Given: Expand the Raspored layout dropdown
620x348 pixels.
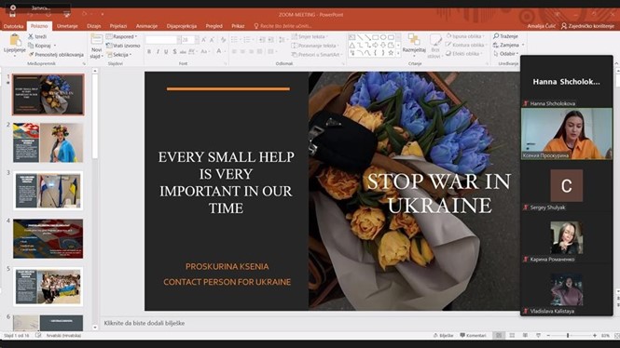Looking at the screenshot, I should [122, 36].
